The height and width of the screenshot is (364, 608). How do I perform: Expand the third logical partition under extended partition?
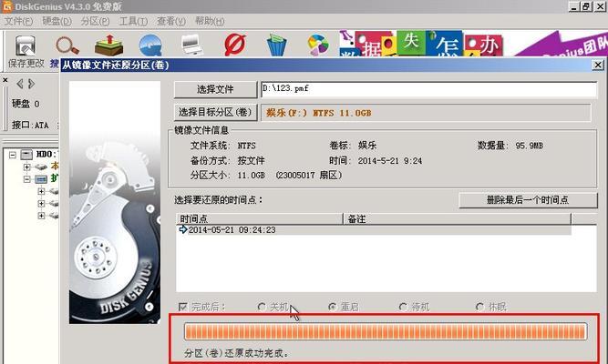(x=41, y=216)
